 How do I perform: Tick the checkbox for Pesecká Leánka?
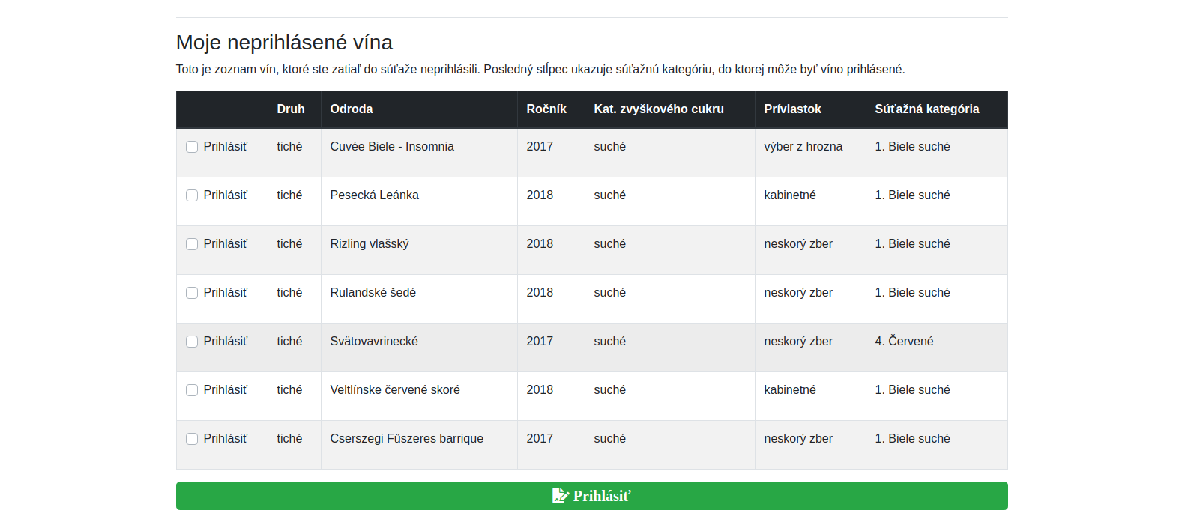coord(192,195)
